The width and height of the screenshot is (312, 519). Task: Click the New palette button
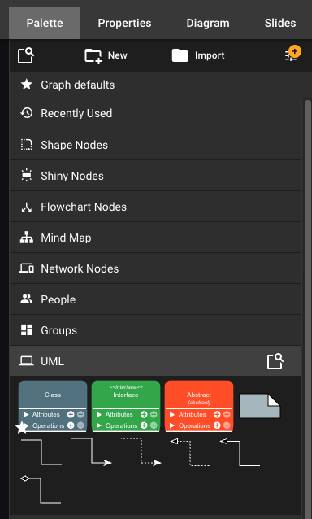106,55
